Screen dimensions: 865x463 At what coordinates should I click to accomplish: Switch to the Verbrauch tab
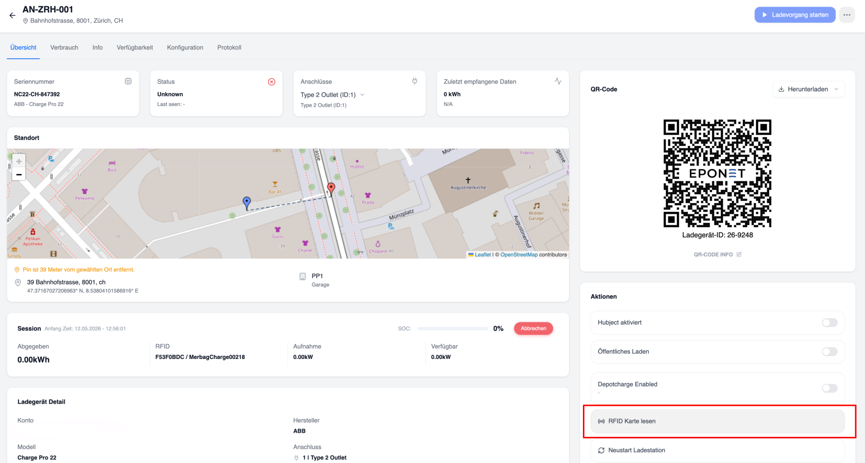click(x=64, y=47)
